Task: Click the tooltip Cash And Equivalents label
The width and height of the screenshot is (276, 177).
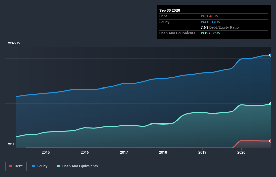Action: point(177,33)
